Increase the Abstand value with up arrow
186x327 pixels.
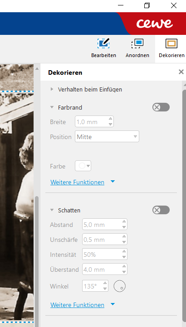click(124, 221)
